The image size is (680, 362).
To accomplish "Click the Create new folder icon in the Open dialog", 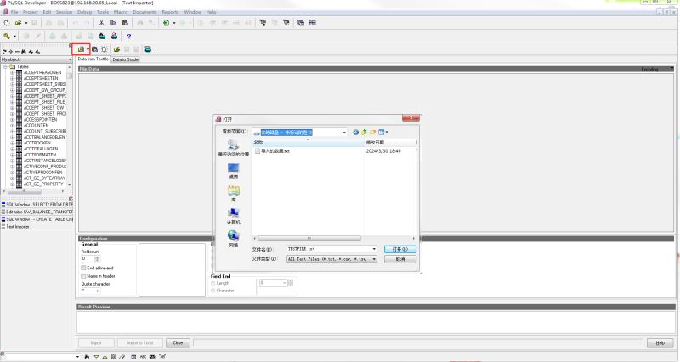I will (372, 133).
